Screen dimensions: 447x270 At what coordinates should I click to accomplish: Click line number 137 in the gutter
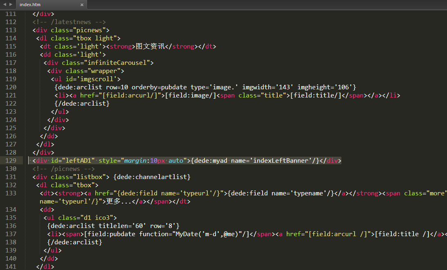pyautogui.click(x=11, y=234)
